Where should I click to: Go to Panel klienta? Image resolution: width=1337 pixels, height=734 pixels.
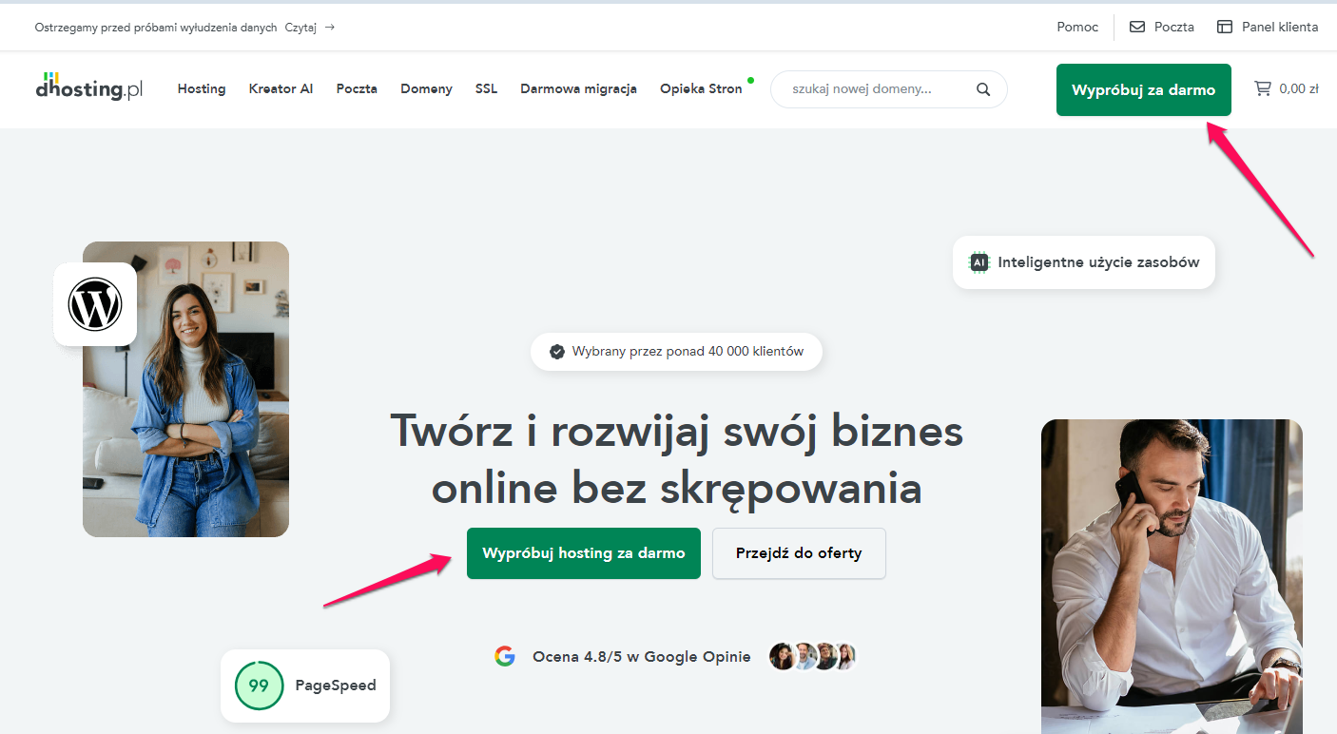1280,27
